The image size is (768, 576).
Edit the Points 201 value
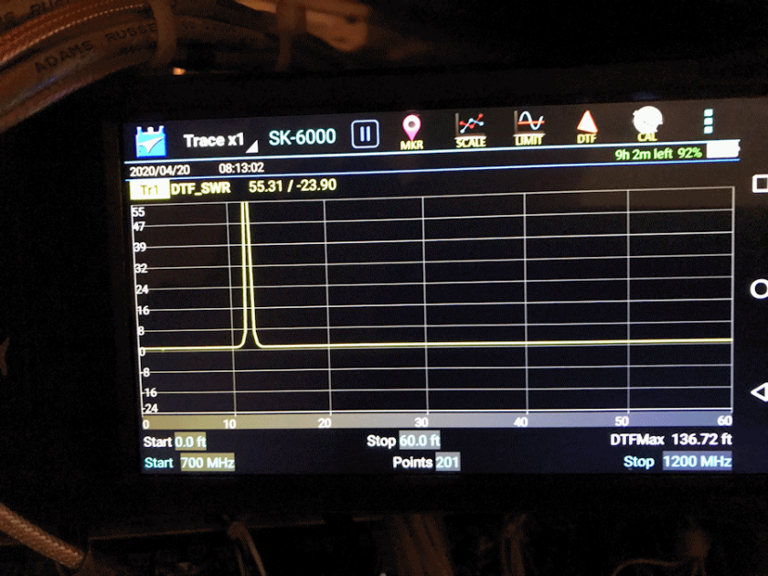coord(447,463)
